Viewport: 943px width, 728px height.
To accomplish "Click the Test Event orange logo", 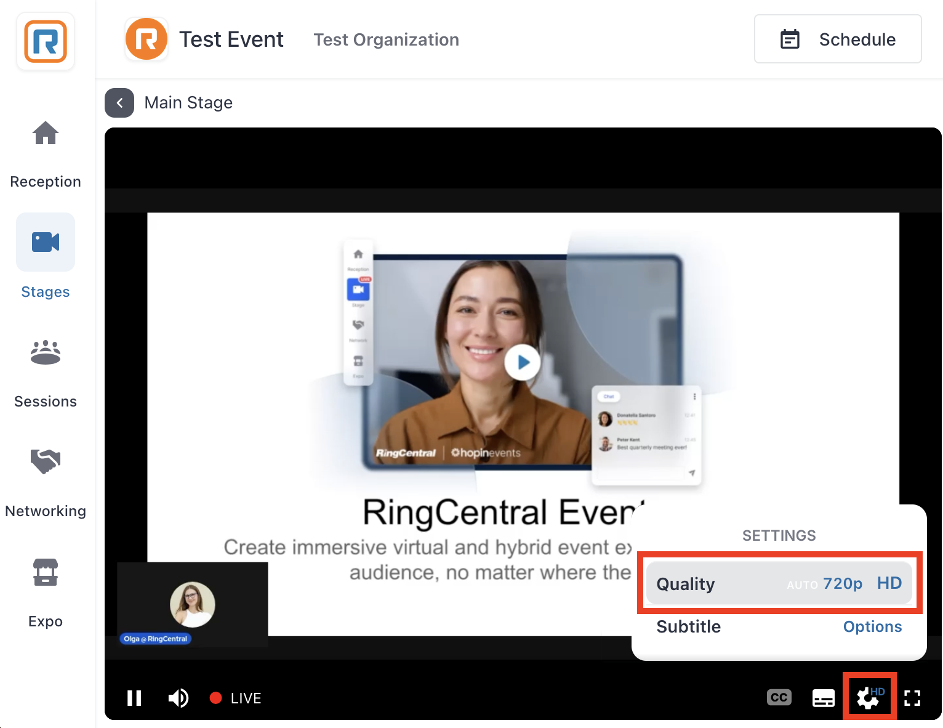I will [146, 39].
